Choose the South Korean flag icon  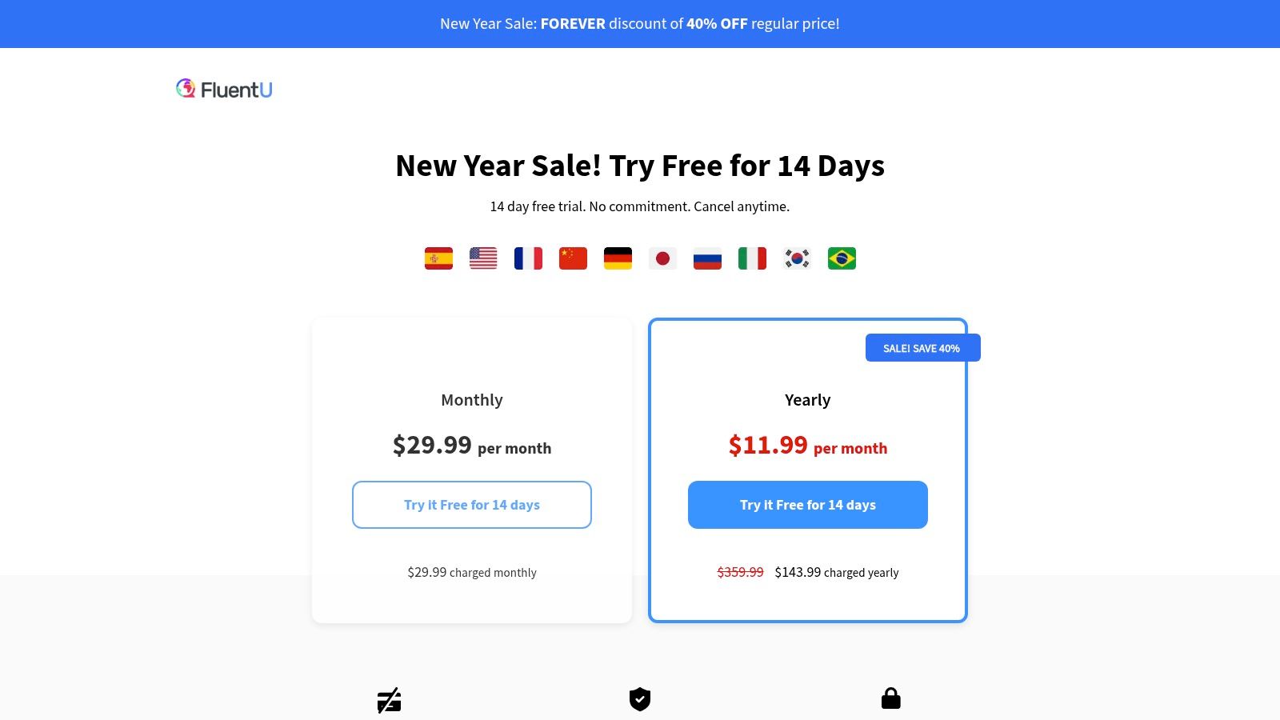pyautogui.click(x=797, y=258)
